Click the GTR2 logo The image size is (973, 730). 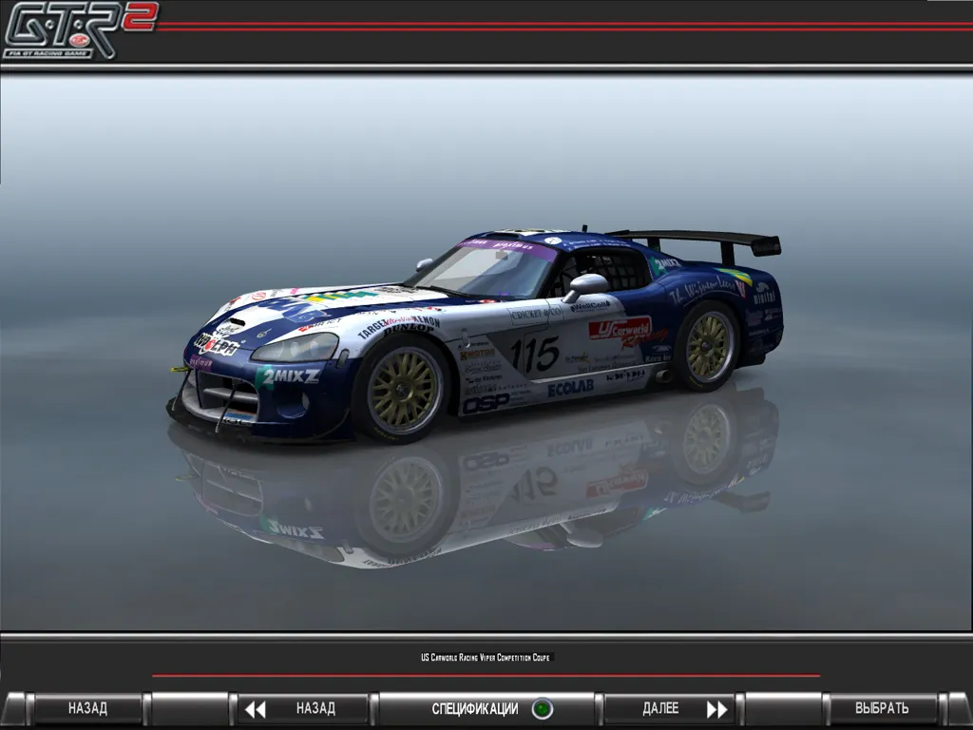(80, 30)
